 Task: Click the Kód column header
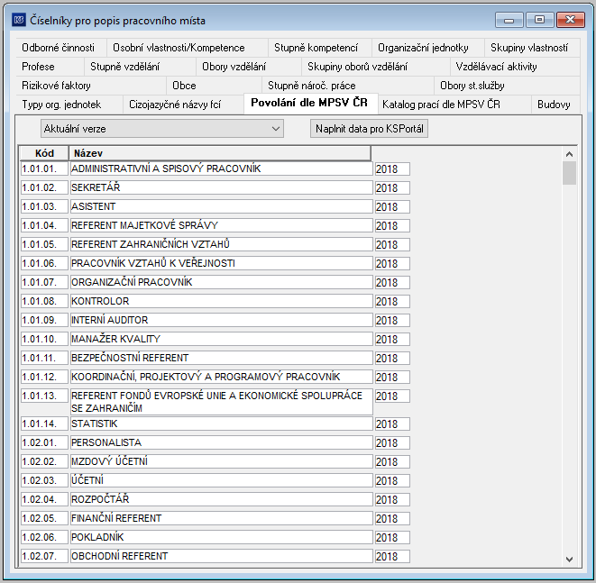tap(44, 153)
